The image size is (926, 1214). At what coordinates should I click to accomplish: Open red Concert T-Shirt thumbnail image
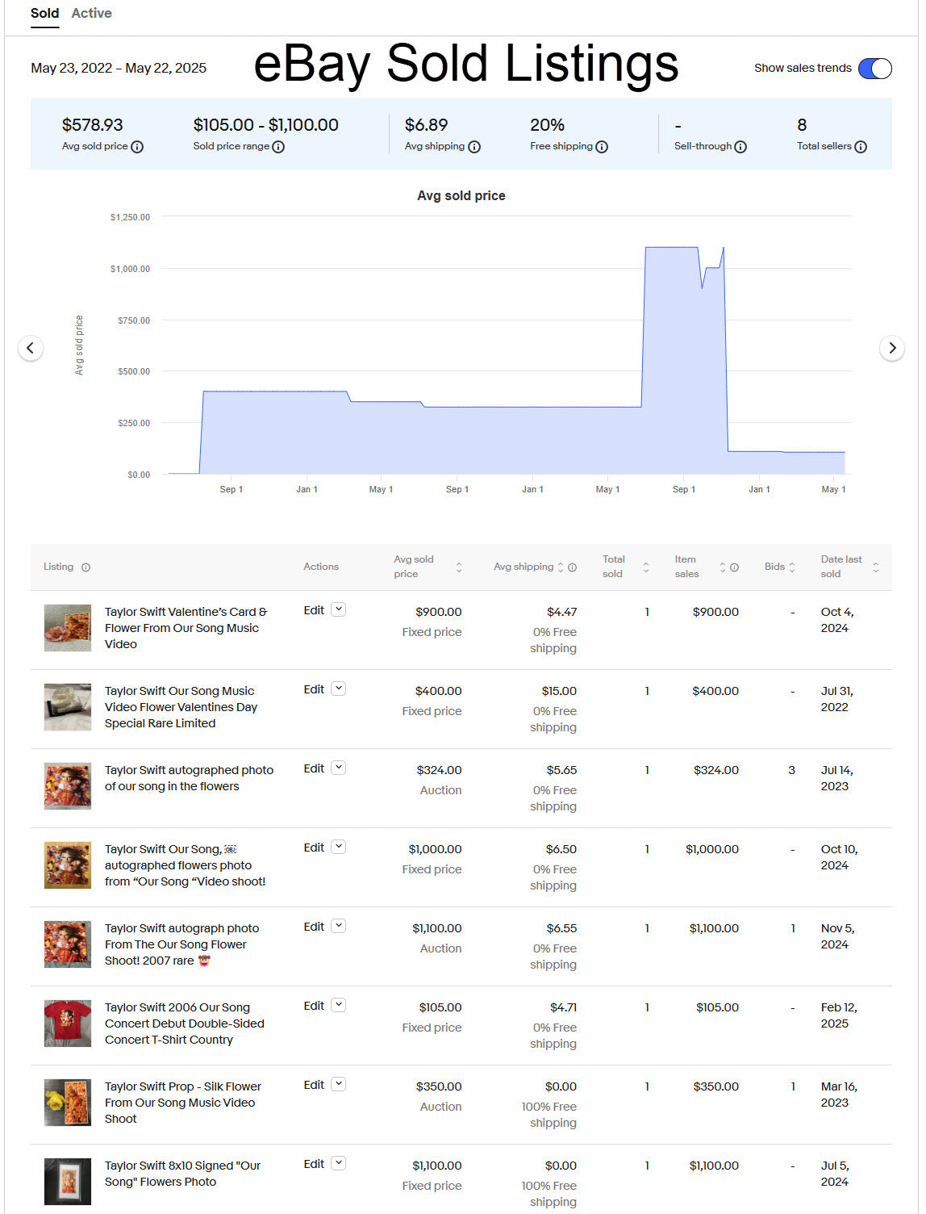pos(67,1024)
